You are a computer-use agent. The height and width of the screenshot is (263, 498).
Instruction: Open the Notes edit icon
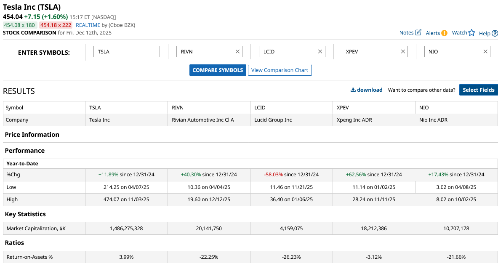tap(418, 32)
